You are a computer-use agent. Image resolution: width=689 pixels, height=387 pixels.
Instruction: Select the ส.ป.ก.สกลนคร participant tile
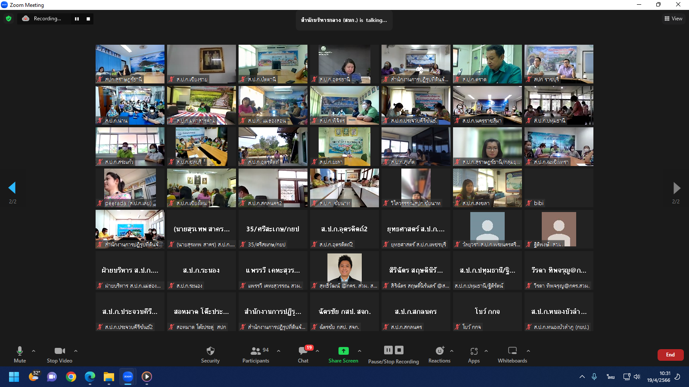click(416, 312)
